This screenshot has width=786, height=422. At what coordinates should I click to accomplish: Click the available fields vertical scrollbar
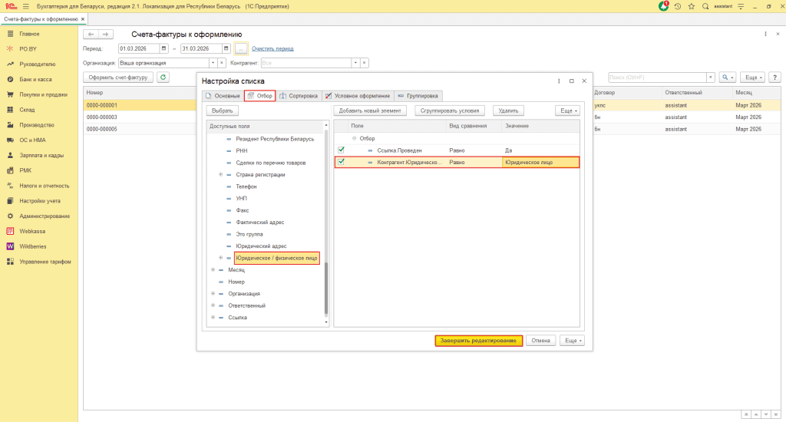tap(326, 288)
